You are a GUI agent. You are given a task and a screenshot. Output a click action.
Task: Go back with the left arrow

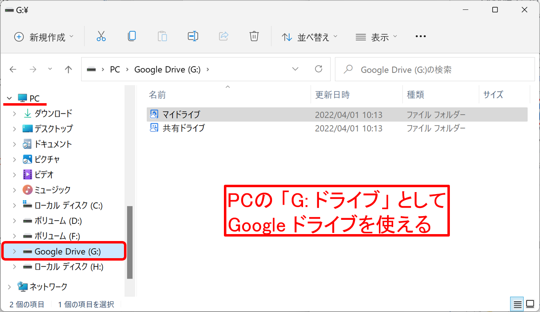[x=13, y=69]
